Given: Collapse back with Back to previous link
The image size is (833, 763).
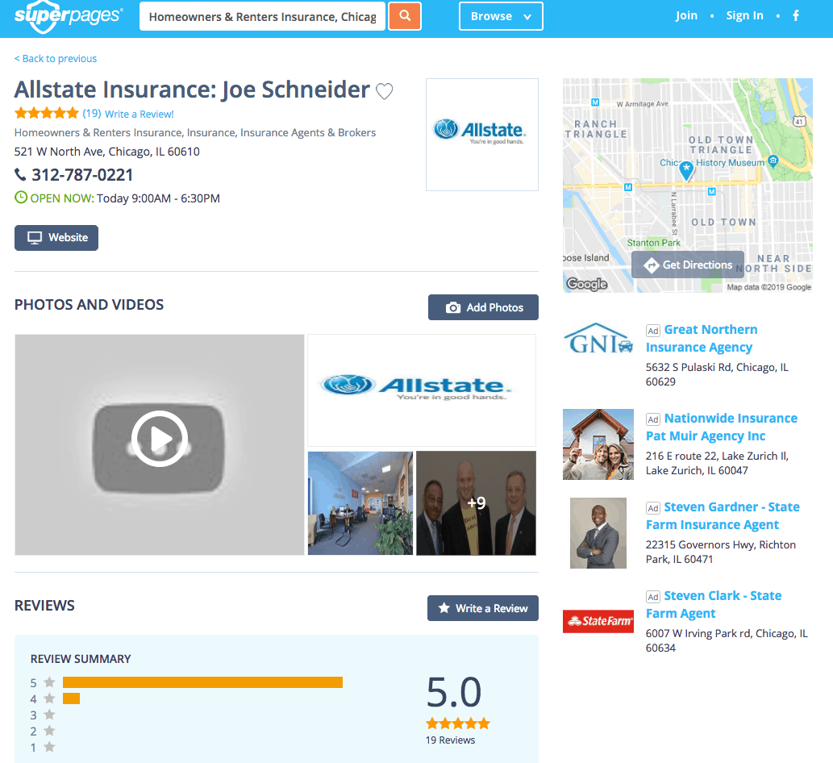Looking at the screenshot, I should (55, 58).
